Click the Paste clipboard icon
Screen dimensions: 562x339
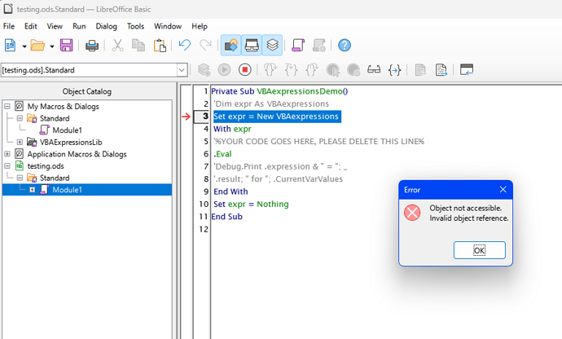coord(160,46)
